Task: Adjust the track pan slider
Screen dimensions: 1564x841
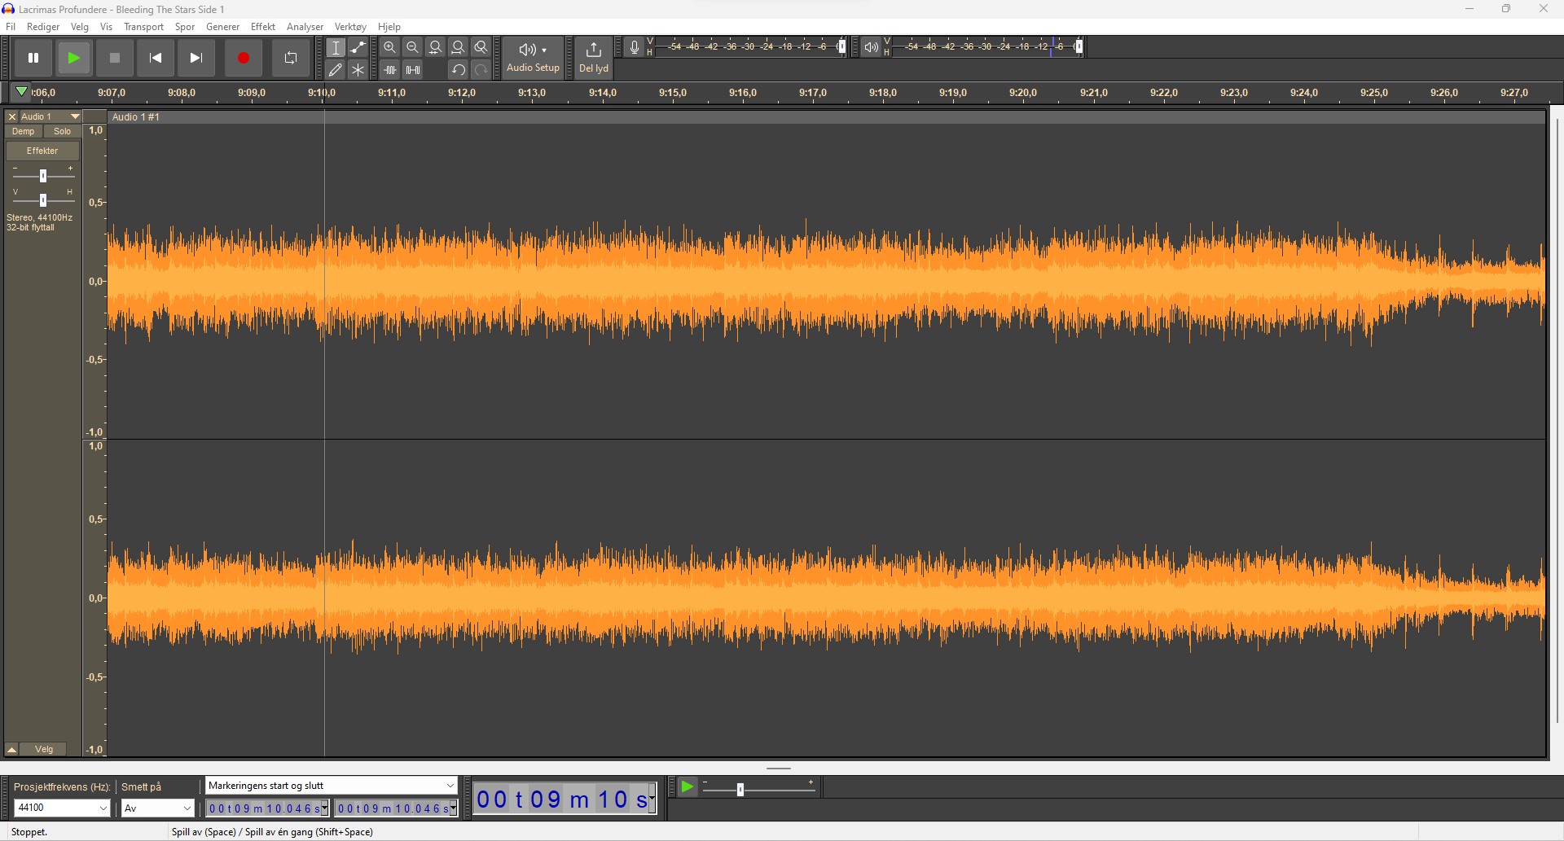Action: point(43,200)
